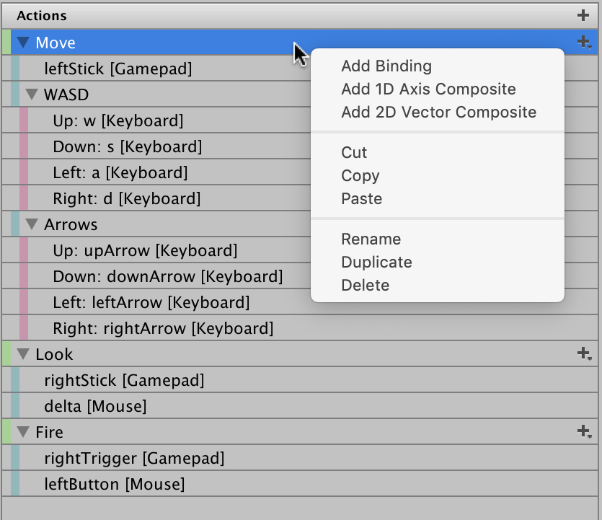This screenshot has width=602, height=520.
Task: Select the leftStick [Gamepad] binding
Action: pyautogui.click(x=118, y=69)
